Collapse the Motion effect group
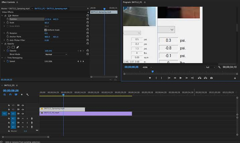Screen dimensions: 240x143 pyautogui.click(x=2, y=16)
